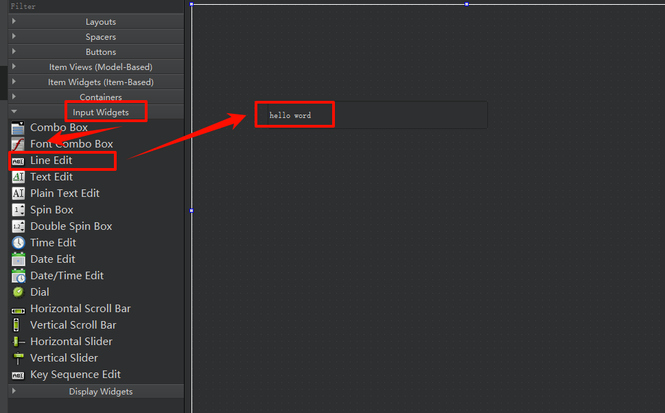Click the widget box Filter field
665x413 pixels.
click(x=96, y=6)
